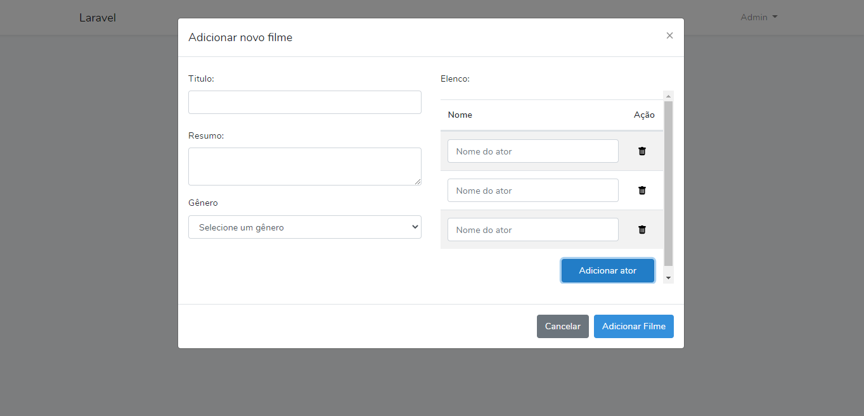864x416 pixels.
Task: Click the cast list scrollbar up arrow
Action: coord(668,96)
